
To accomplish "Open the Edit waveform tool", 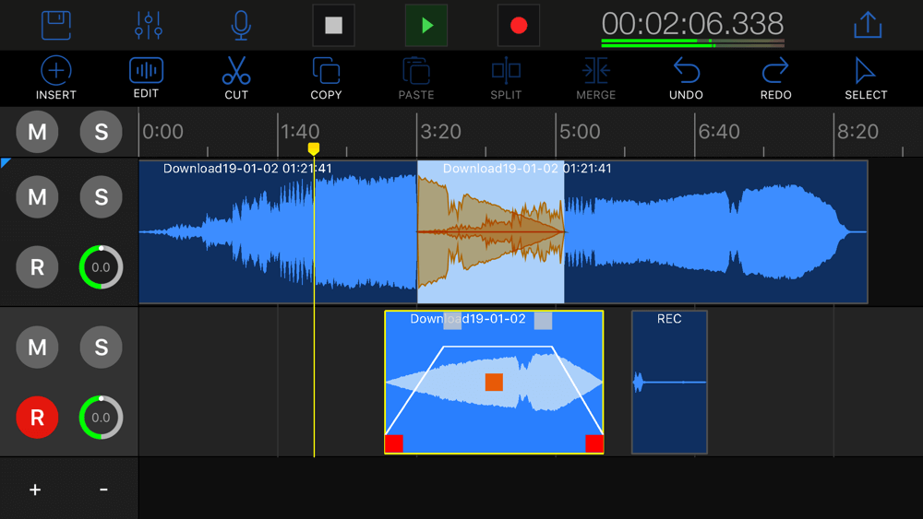I will pyautogui.click(x=146, y=77).
